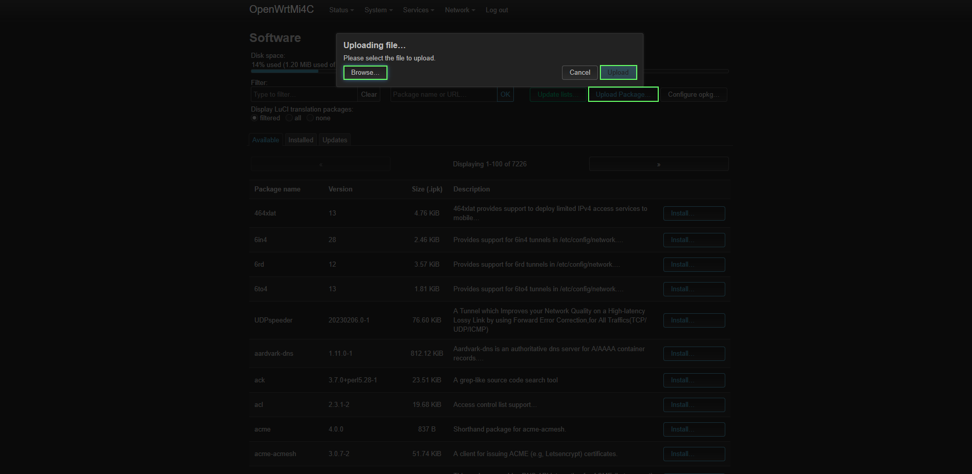Switch to the Updates tab

[335, 140]
